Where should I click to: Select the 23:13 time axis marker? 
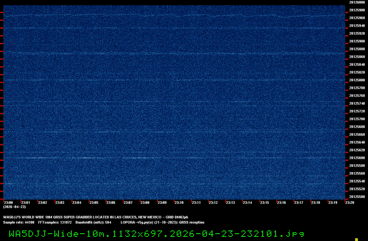(x=230, y=202)
